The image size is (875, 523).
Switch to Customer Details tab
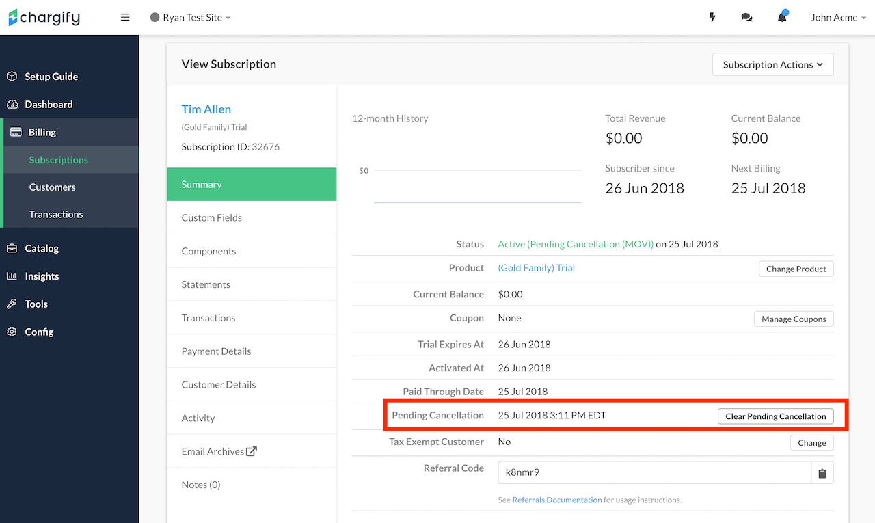coord(252,384)
